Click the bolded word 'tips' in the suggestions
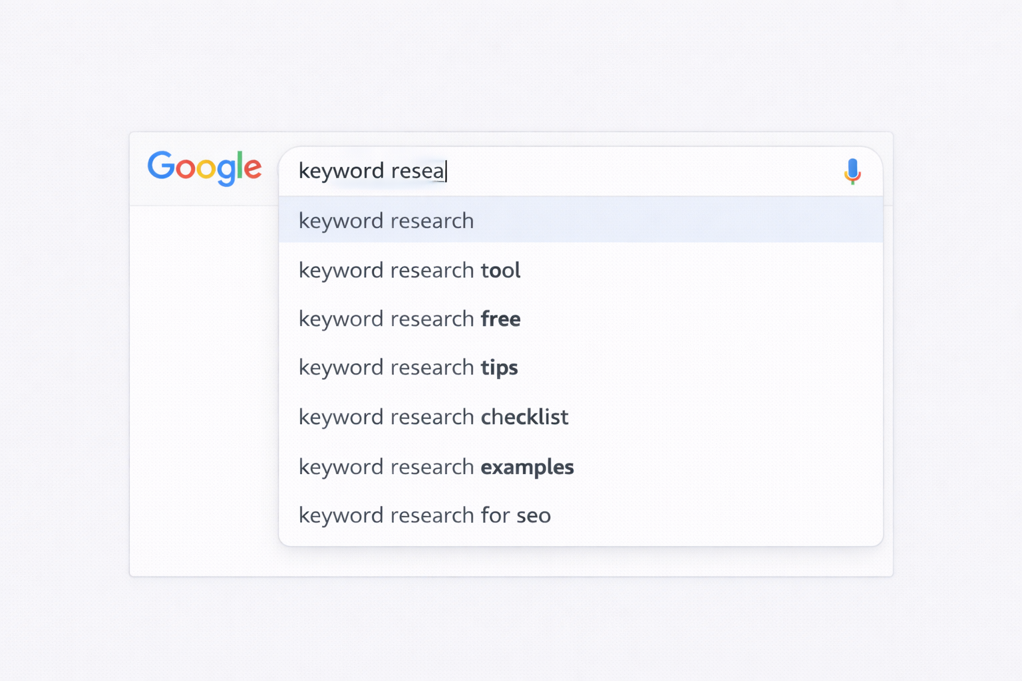 (x=499, y=367)
